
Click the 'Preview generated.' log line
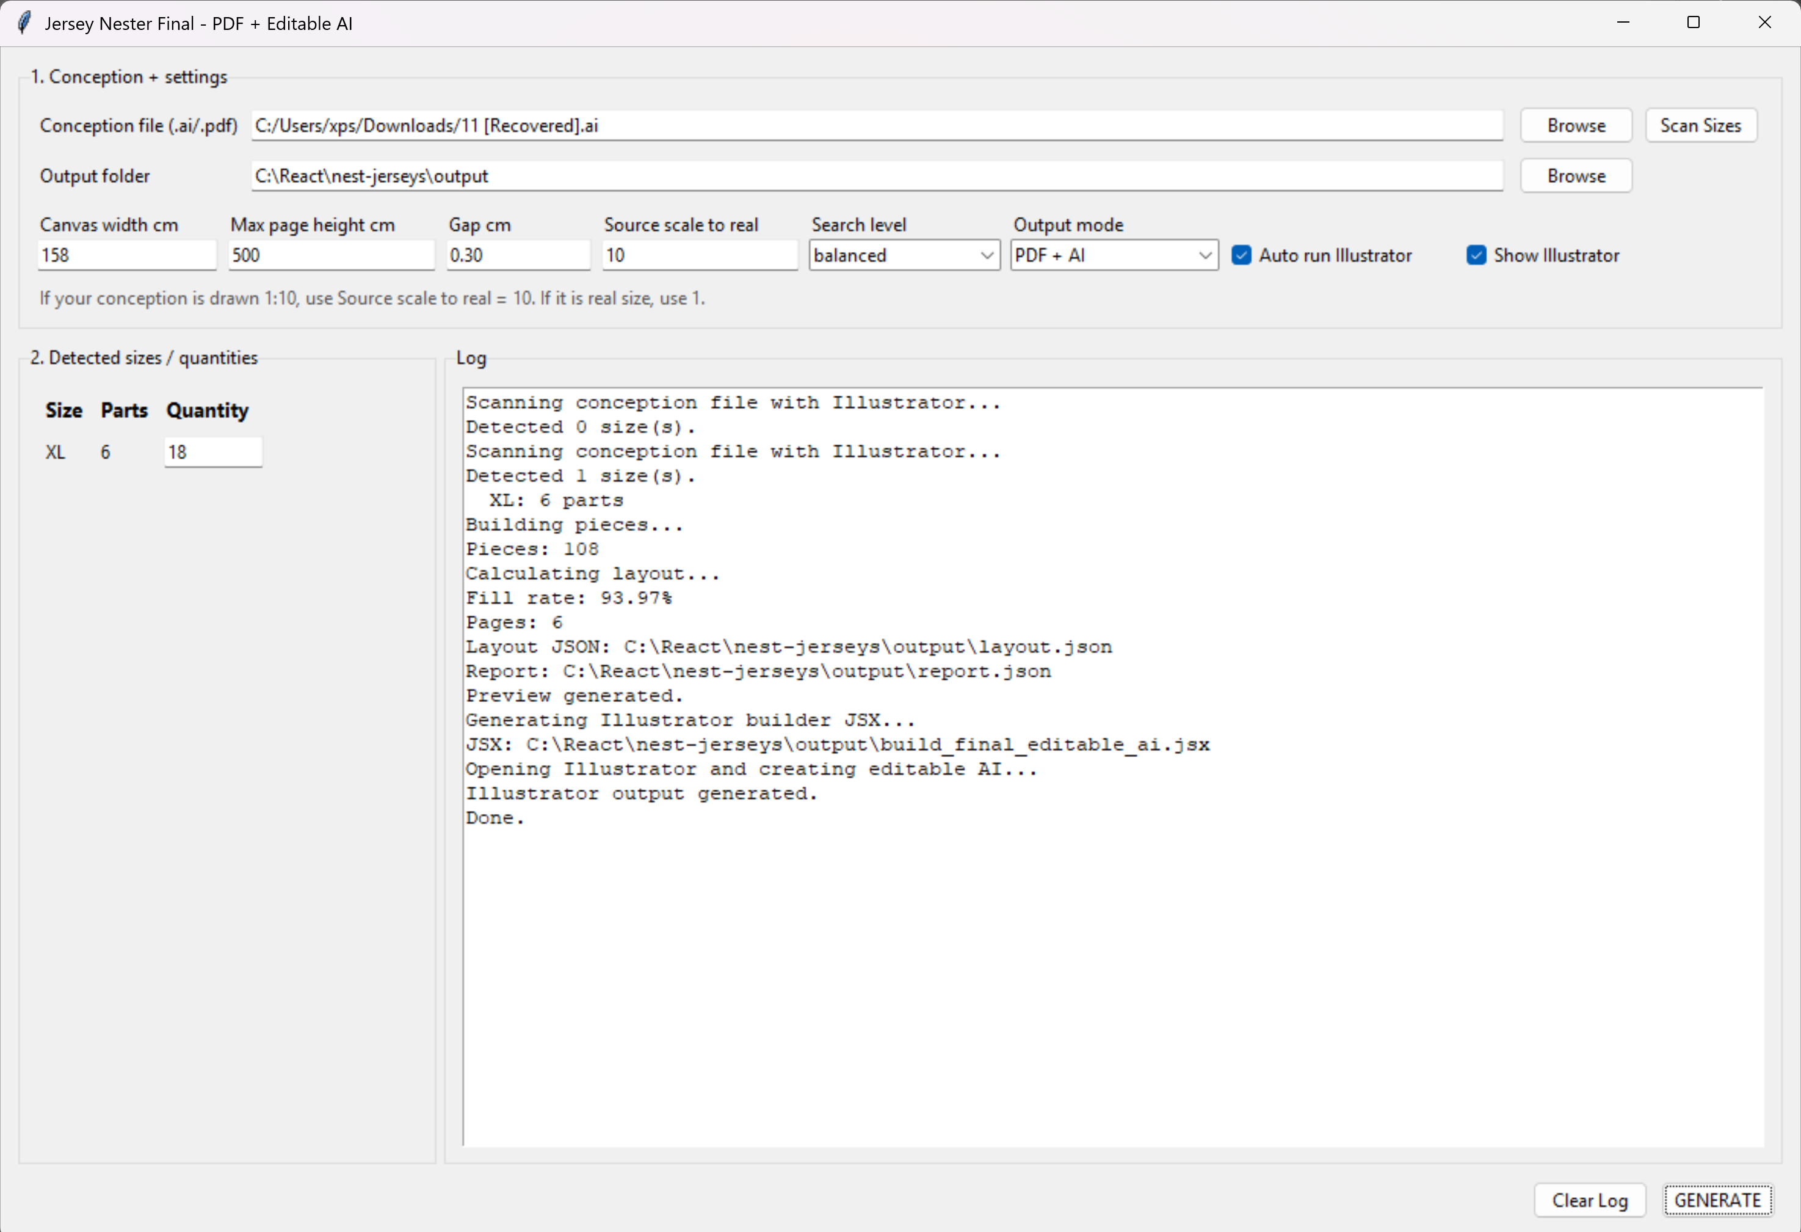click(574, 696)
